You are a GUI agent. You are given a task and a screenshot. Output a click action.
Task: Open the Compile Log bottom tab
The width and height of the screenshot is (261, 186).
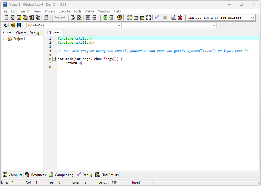(x=61, y=175)
